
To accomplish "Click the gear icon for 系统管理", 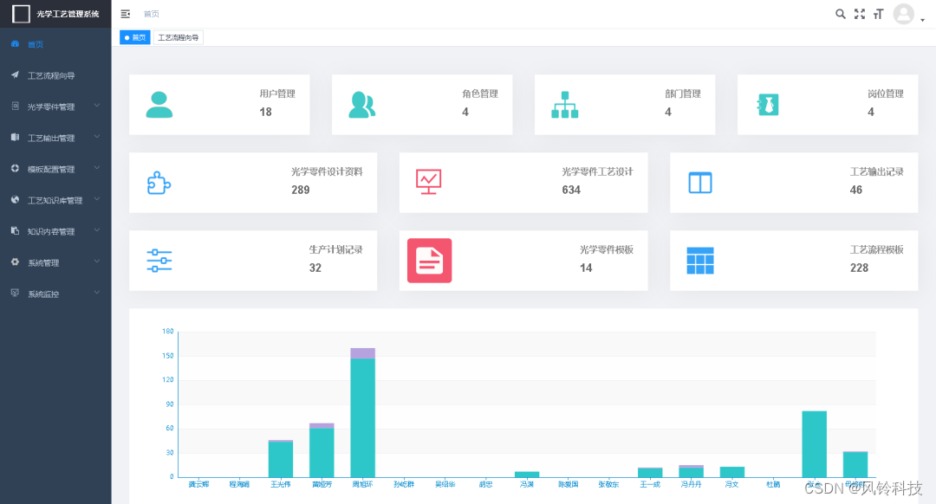I will pyautogui.click(x=15, y=262).
